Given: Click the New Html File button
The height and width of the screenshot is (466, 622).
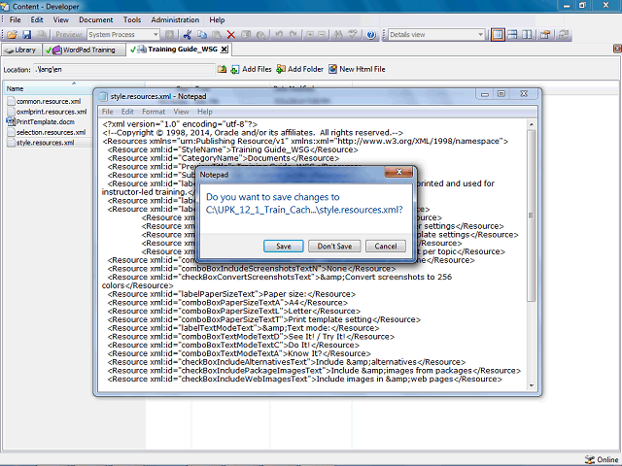Looking at the screenshot, I should click(357, 69).
